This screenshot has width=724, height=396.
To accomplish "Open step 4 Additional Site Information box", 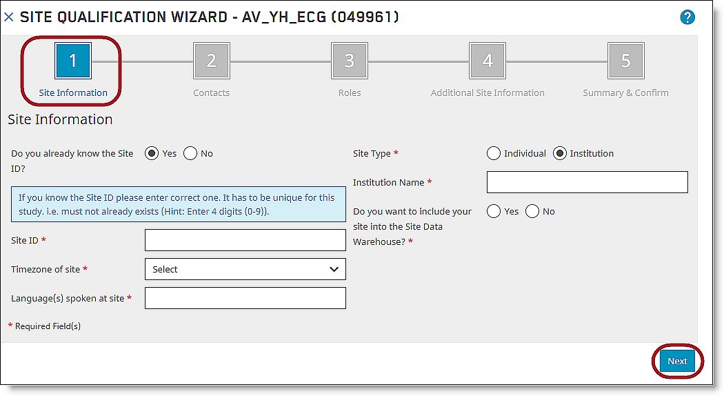I will (x=487, y=61).
